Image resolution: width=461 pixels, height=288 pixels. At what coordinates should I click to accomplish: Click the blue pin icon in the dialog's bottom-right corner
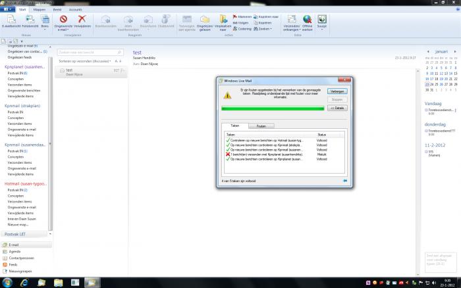pos(345,181)
